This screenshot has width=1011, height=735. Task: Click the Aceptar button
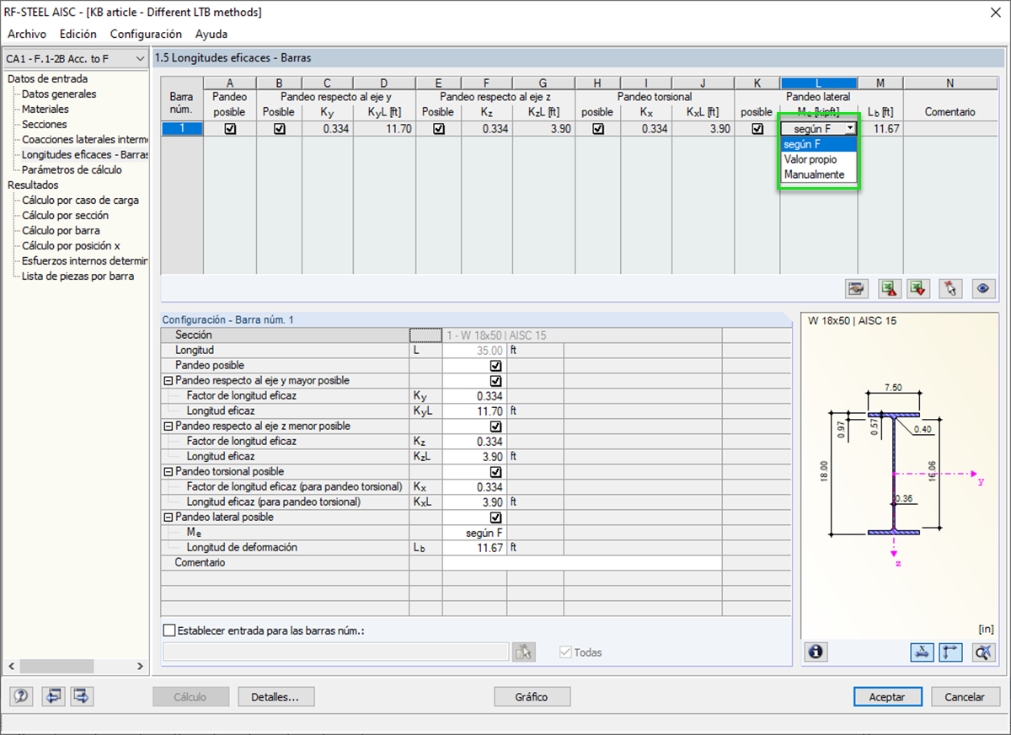click(x=887, y=697)
